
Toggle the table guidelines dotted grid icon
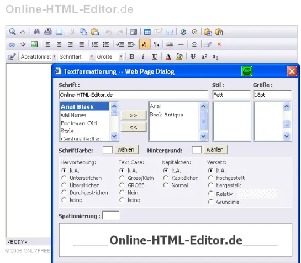170,32
